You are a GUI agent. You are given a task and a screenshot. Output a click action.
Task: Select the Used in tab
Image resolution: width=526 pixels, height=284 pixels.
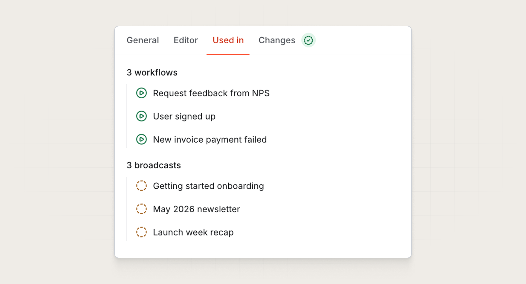pos(228,40)
